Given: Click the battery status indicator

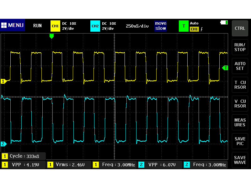Looking at the screenshot, I should (224, 23).
